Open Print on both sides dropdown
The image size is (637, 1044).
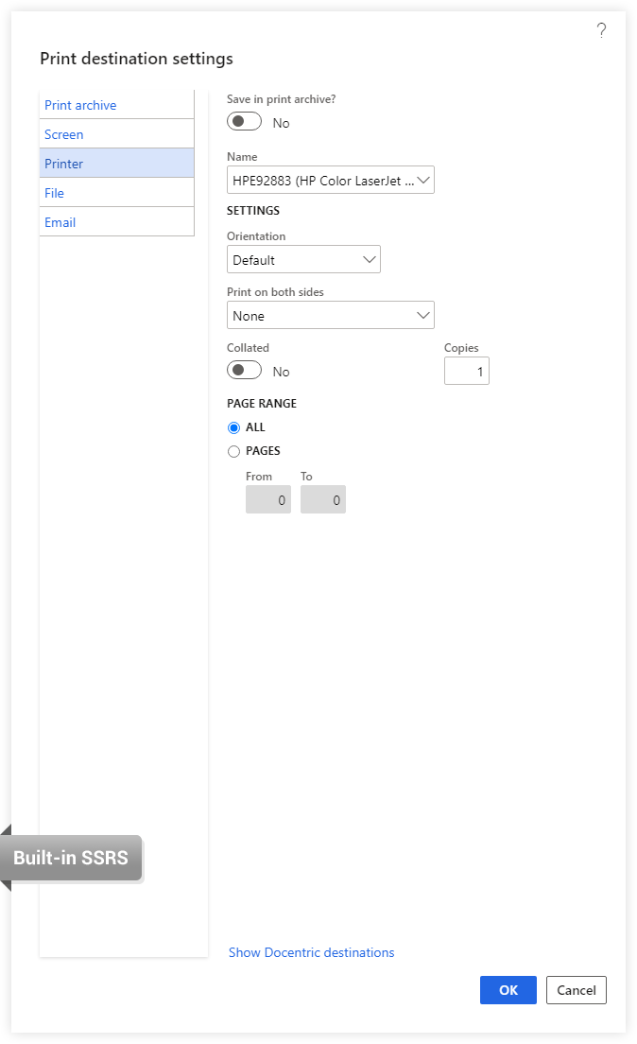331,315
